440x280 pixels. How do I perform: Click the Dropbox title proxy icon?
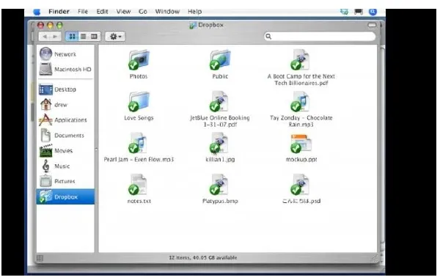click(x=192, y=25)
